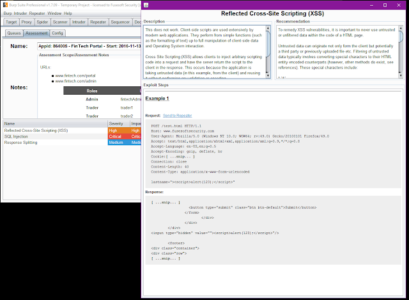Viewport: 409px width, 300px height.
Task: Switch to the Repeater tab
Action: (98, 22)
